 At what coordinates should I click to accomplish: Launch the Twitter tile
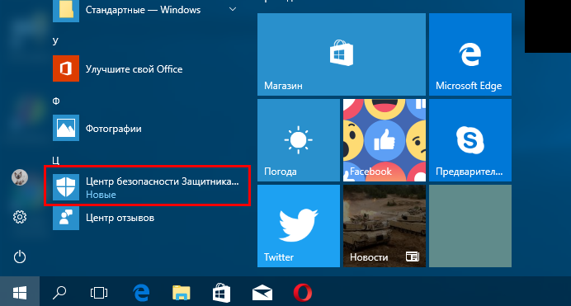point(298,226)
